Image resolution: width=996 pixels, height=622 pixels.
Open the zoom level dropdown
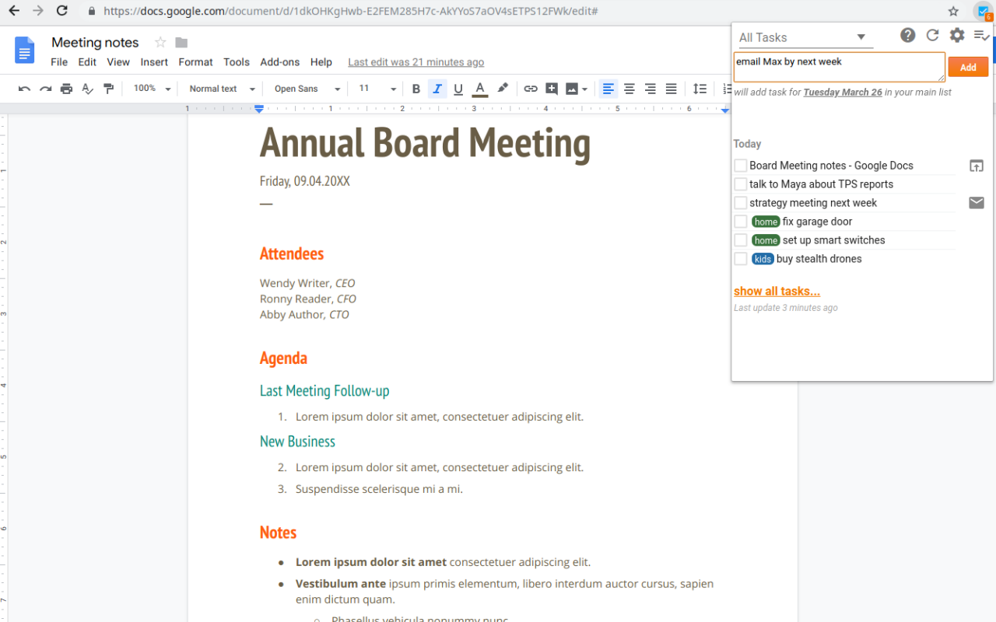(x=150, y=88)
